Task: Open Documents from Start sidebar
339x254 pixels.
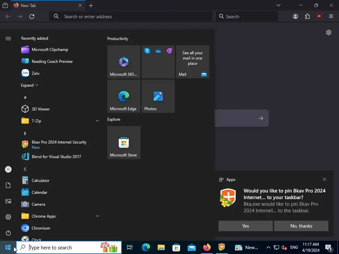Action: (8, 185)
